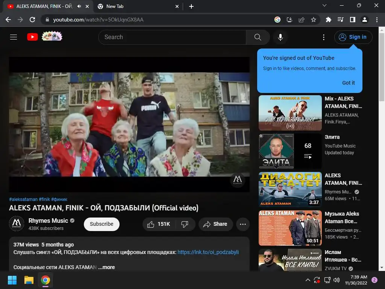Screen dimensions: 385x289
Task: Open the notification badge showing 2
Action: click(374, 280)
